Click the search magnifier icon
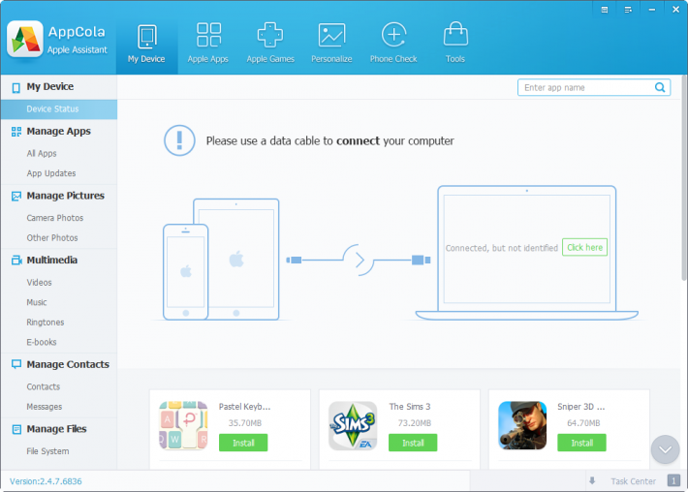This screenshot has width=688, height=492. coord(660,87)
